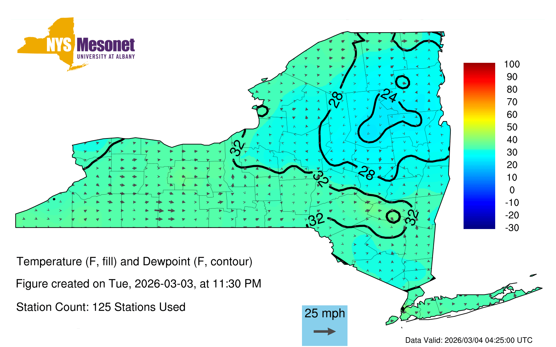Click the 25 mph label in the blue box
556x347 pixels.
point(325,313)
